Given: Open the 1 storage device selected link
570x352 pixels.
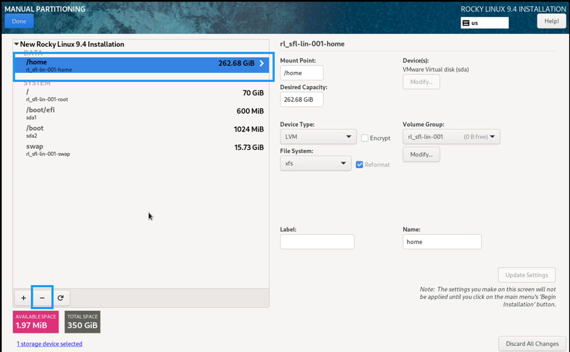Looking at the screenshot, I should pos(49,344).
